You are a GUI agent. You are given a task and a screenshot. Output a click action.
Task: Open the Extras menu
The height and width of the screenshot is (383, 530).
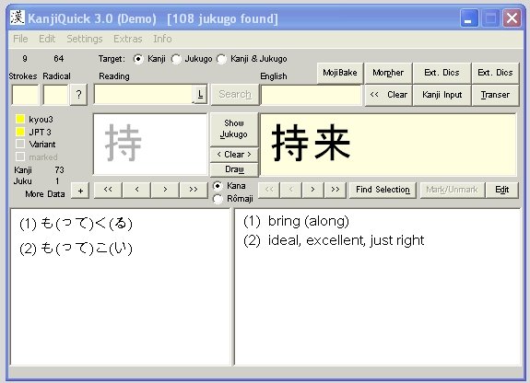[x=128, y=39]
